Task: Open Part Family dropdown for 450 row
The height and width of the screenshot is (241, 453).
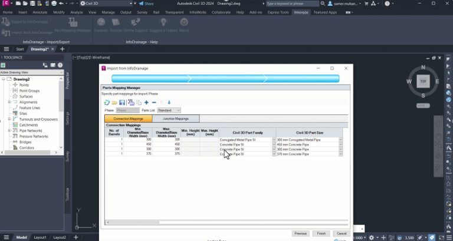Action: coord(274,144)
